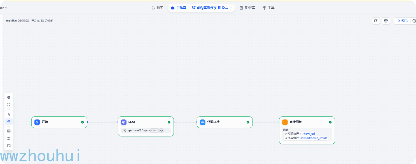The image size is (416, 164).
Task: Open the ENV environment variables panel
Action: pos(386,21)
